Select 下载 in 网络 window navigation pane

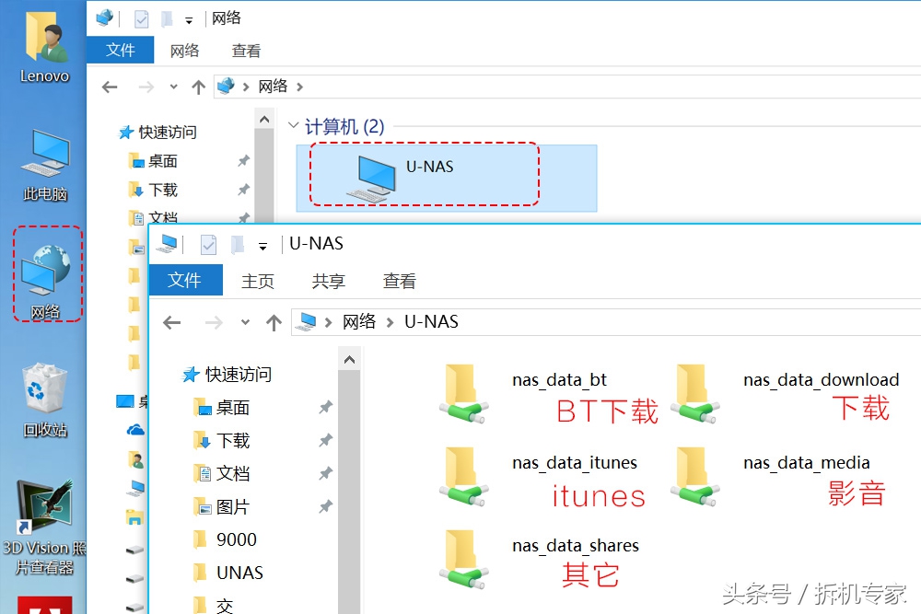click(153, 191)
